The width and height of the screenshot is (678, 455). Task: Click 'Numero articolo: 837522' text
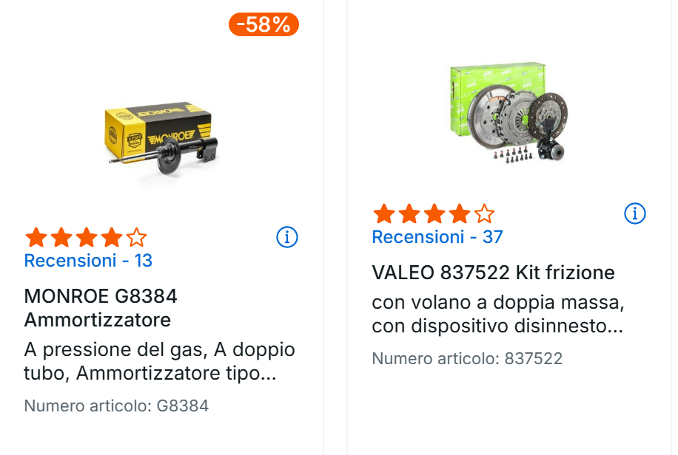click(x=467, y=359)
